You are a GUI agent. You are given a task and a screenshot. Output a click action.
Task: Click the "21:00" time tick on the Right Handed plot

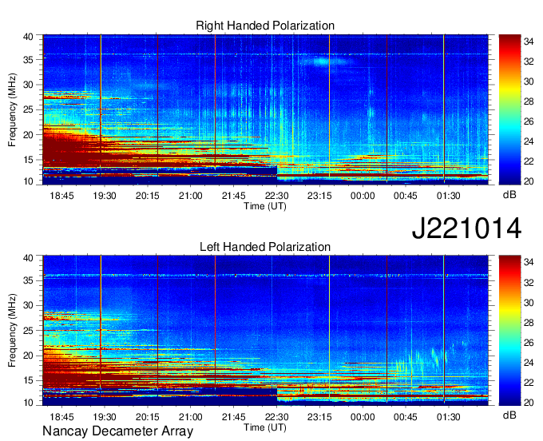(191, 196)
